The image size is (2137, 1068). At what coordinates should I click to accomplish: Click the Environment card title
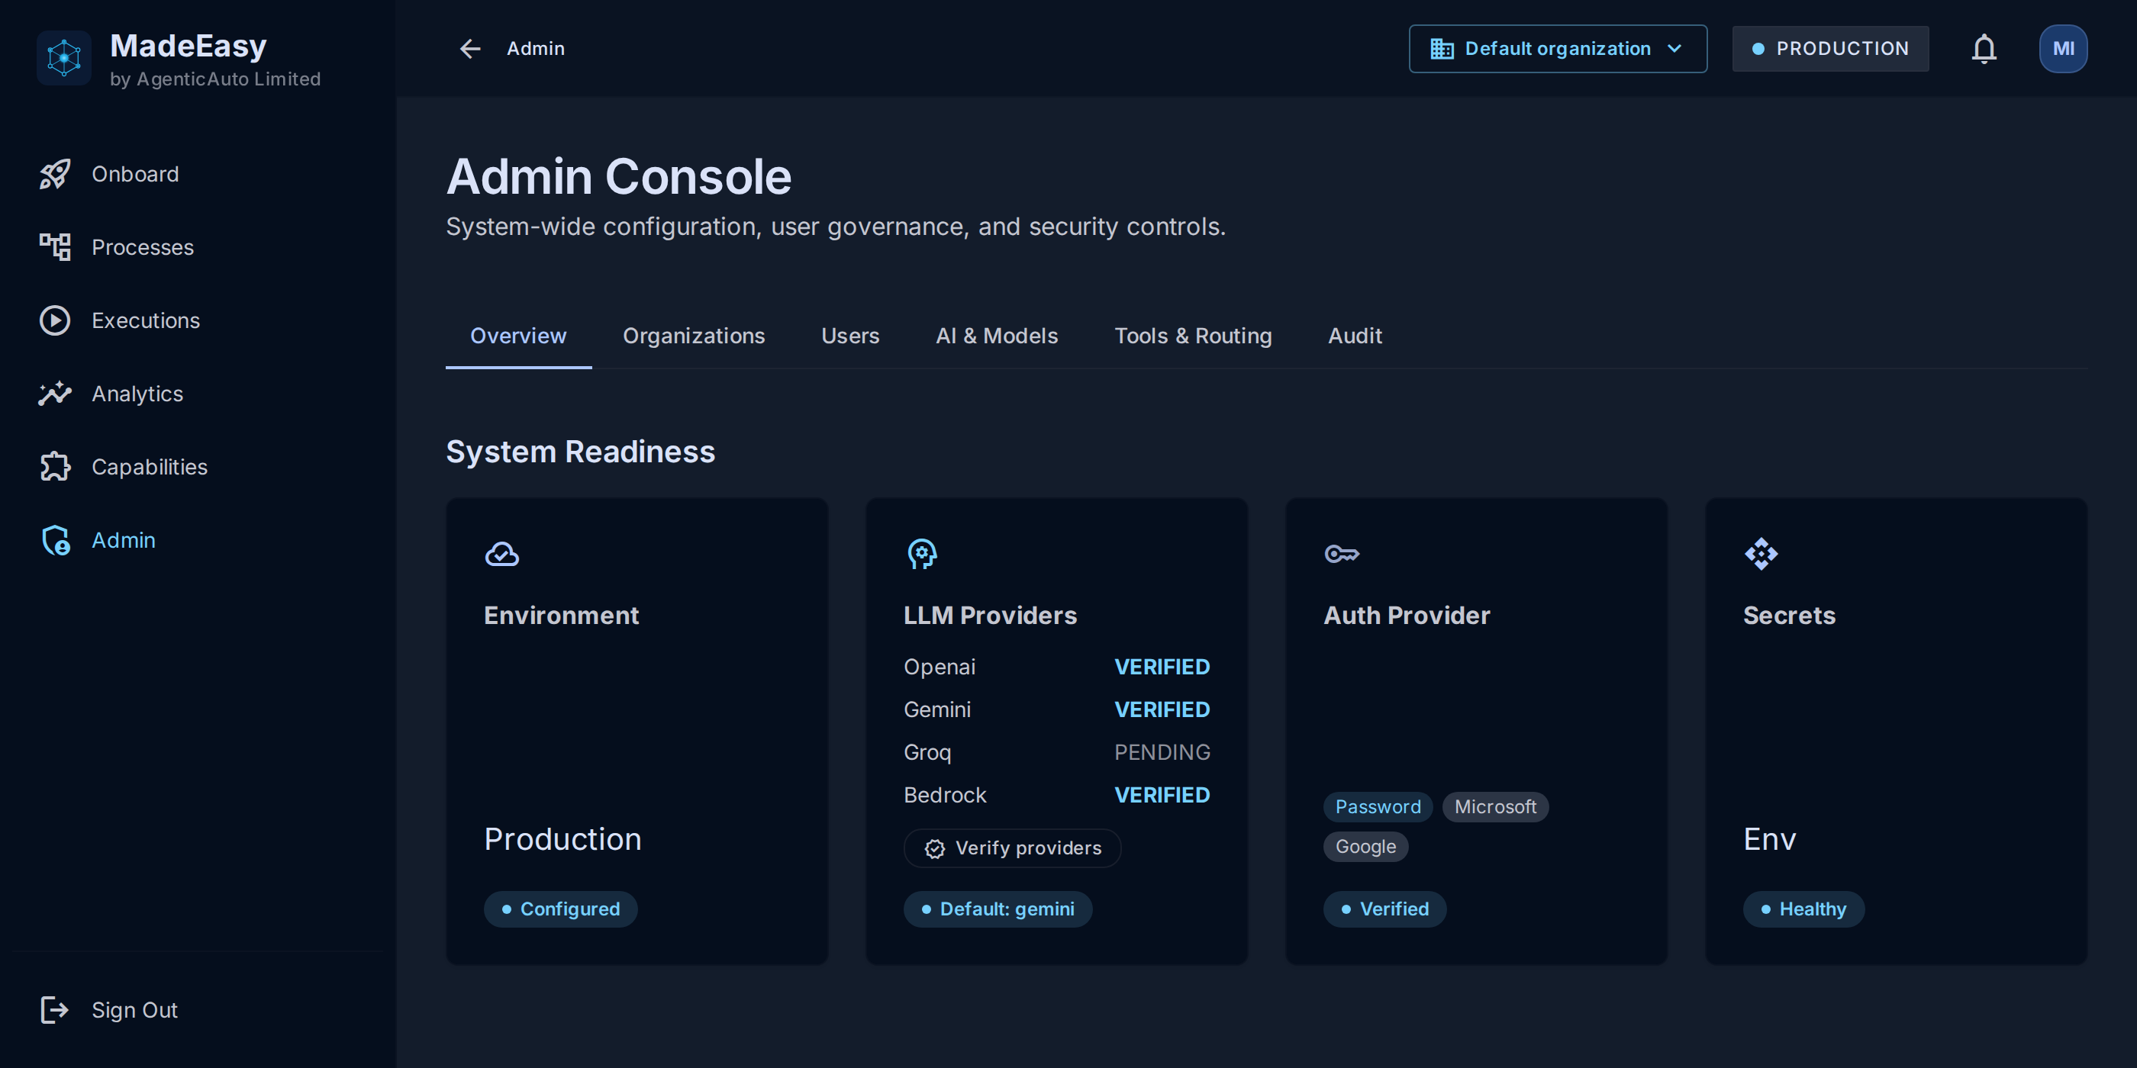561,616
